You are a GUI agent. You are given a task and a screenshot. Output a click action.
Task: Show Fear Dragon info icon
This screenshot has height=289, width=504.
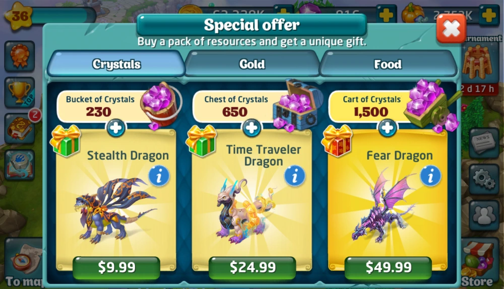tap(430, 176)
